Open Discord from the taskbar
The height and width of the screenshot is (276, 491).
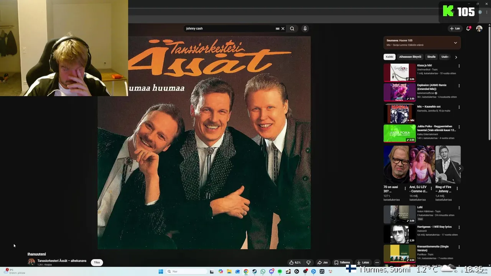click(x=272, y=271)
